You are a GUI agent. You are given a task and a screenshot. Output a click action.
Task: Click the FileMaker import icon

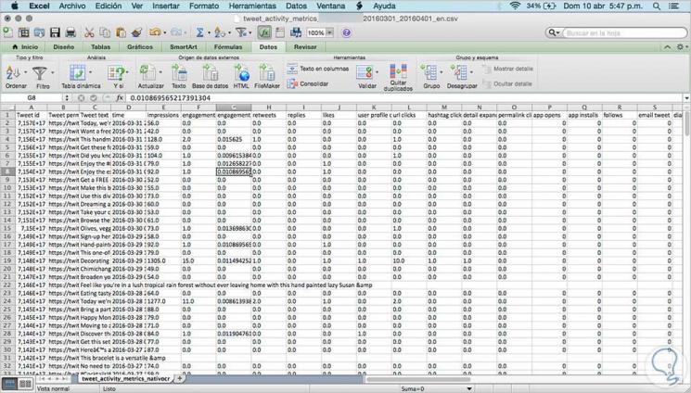pyautogui.click(x=267, y=72)
